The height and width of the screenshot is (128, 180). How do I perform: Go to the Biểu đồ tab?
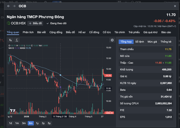(70, 32)
